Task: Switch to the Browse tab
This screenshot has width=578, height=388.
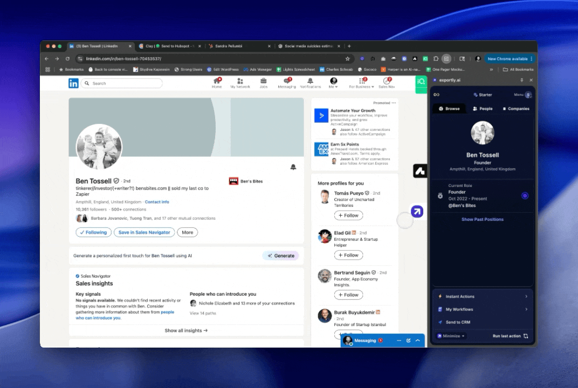Action: [x=449, y=109]
